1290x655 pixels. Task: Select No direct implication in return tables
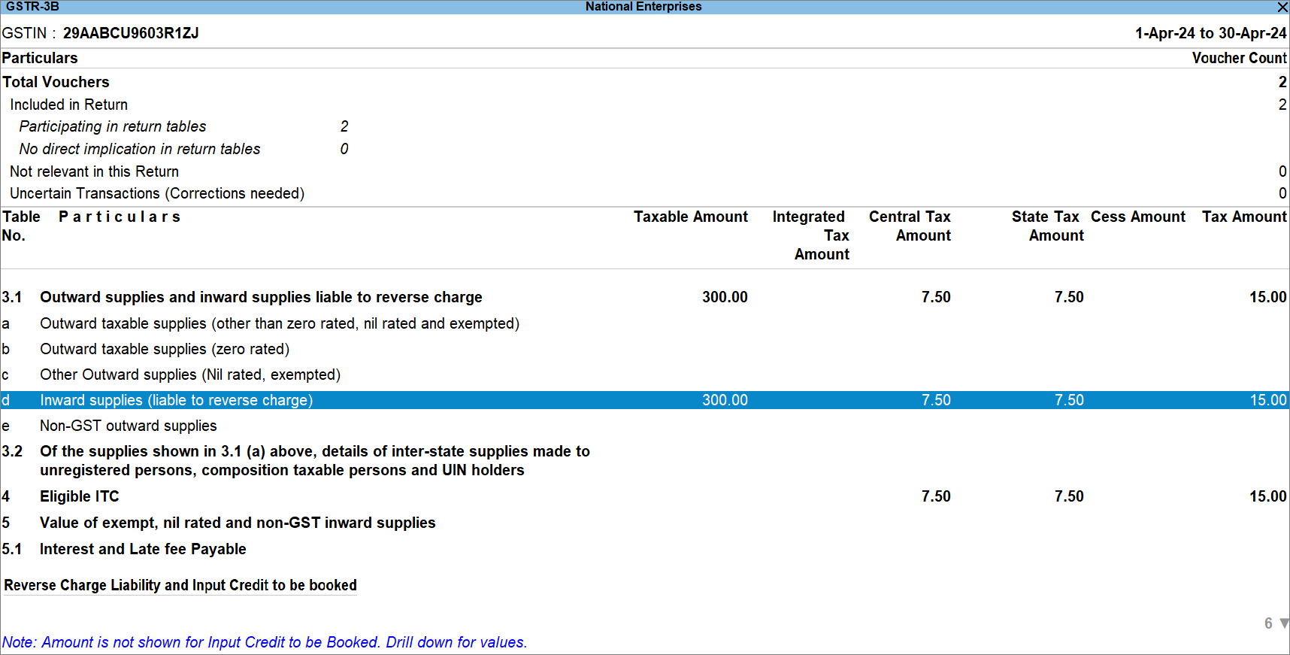pyautogui.click(x=140, y=149)
